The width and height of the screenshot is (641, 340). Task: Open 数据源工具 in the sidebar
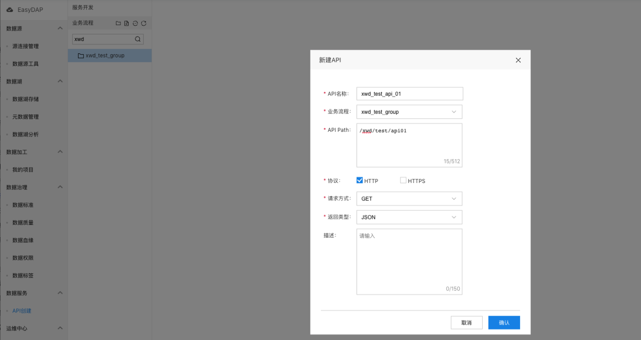point(26,64)
